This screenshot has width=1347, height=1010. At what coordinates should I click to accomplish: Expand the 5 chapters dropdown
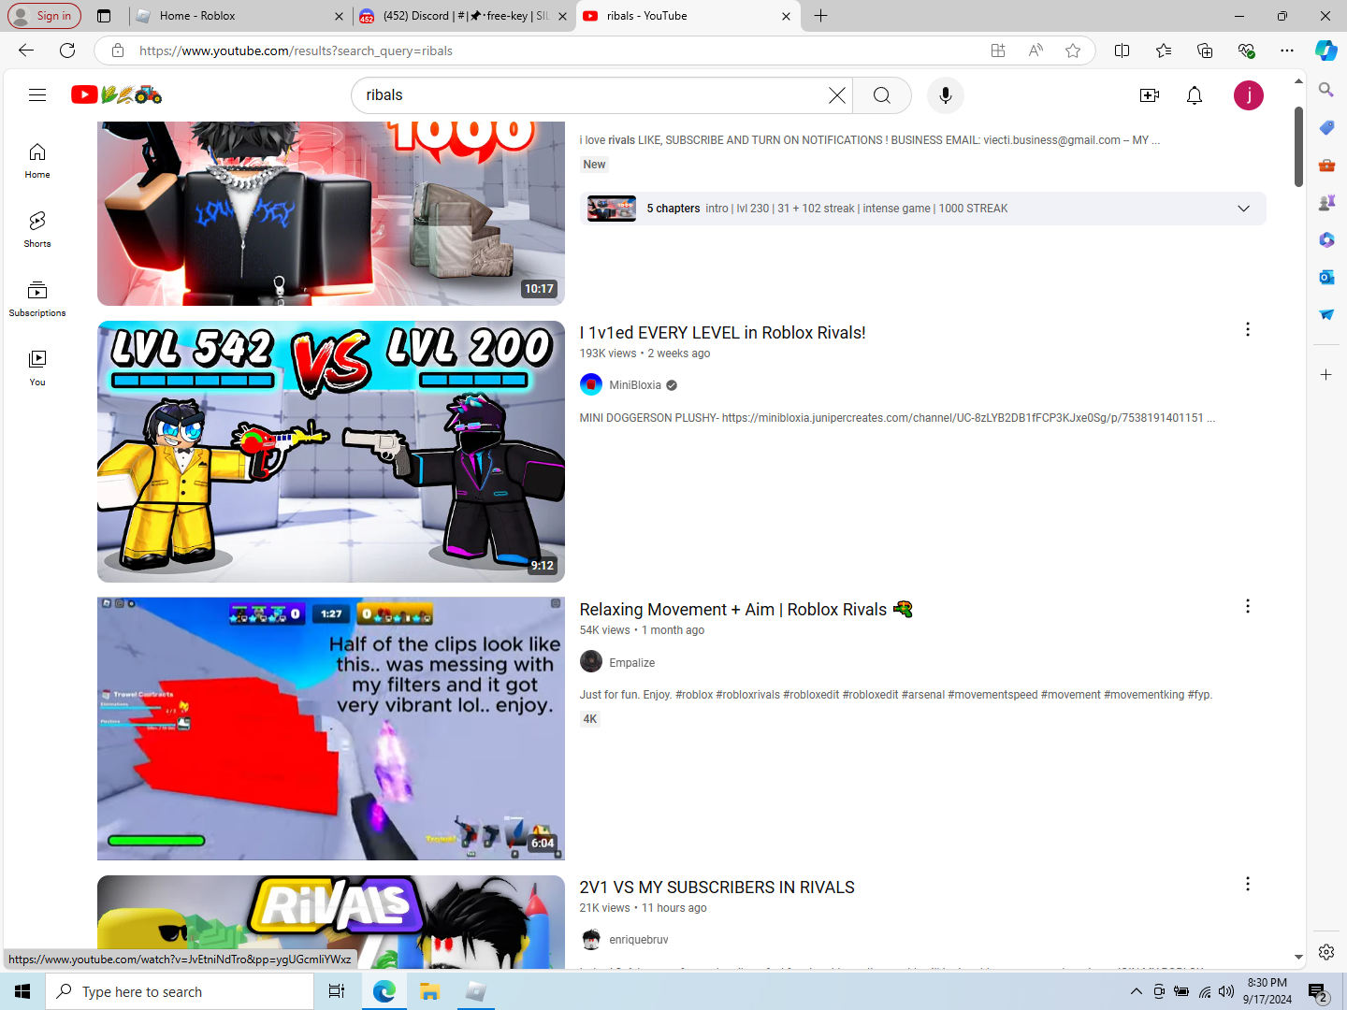[1243, 209]
